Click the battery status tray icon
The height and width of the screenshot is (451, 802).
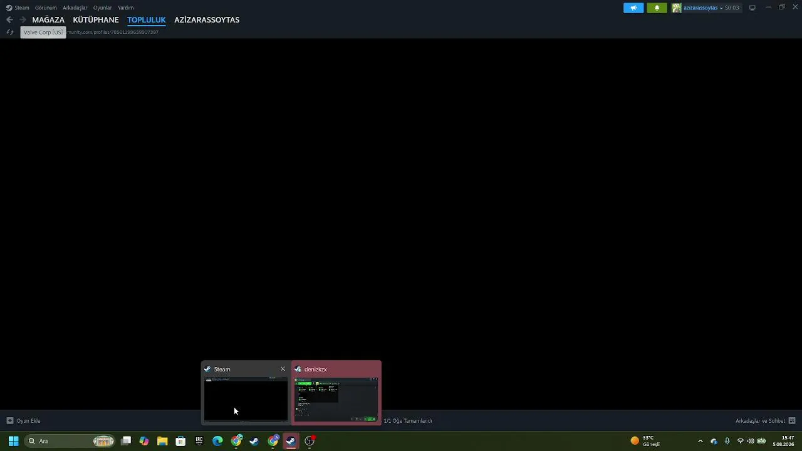(761, 441)
